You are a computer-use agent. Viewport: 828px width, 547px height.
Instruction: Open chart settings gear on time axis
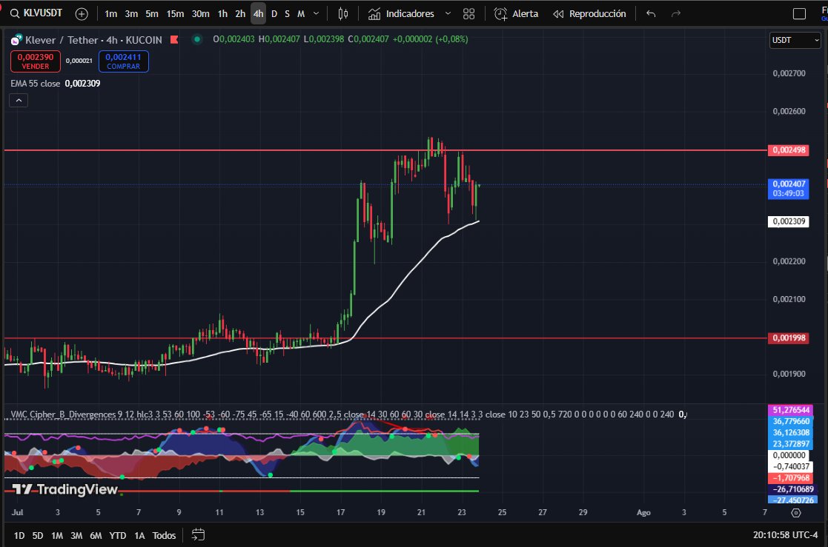(796, 513)
